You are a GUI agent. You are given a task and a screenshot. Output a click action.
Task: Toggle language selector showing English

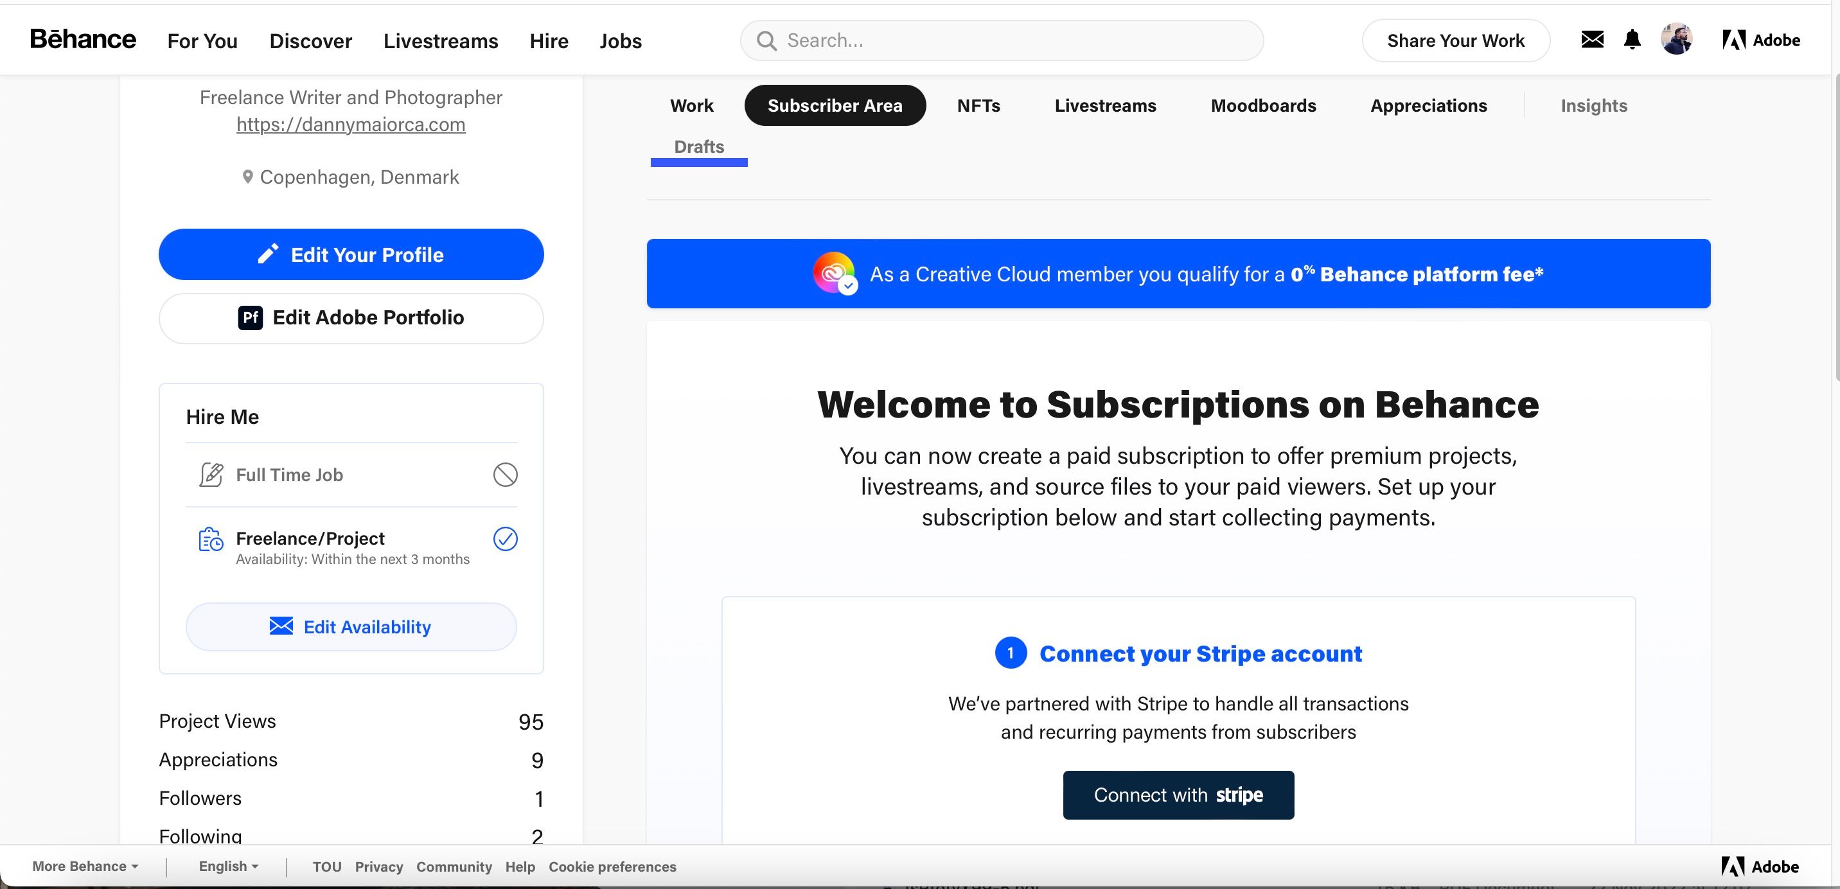[x=227, y=867]
